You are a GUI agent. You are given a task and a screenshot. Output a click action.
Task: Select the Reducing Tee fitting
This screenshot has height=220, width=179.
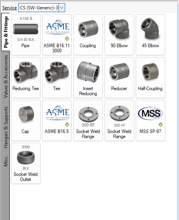coord(26,78)
